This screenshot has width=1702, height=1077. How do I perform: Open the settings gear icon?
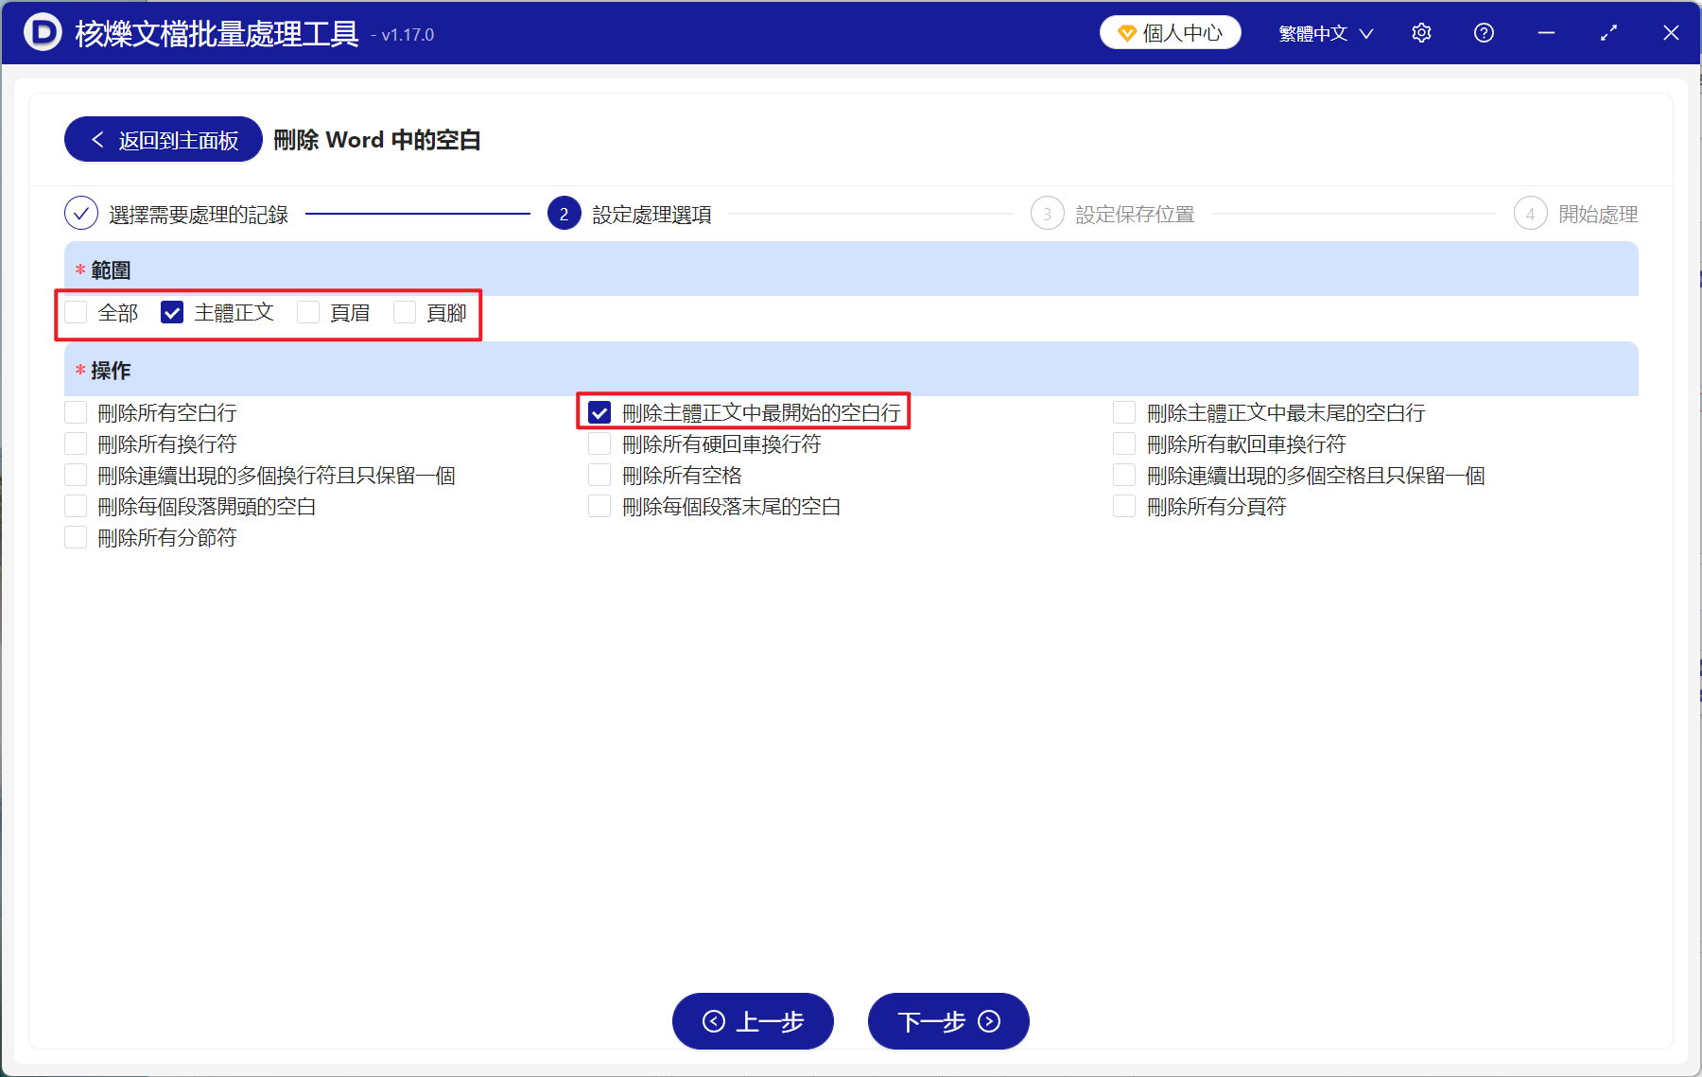point(1421,32)
